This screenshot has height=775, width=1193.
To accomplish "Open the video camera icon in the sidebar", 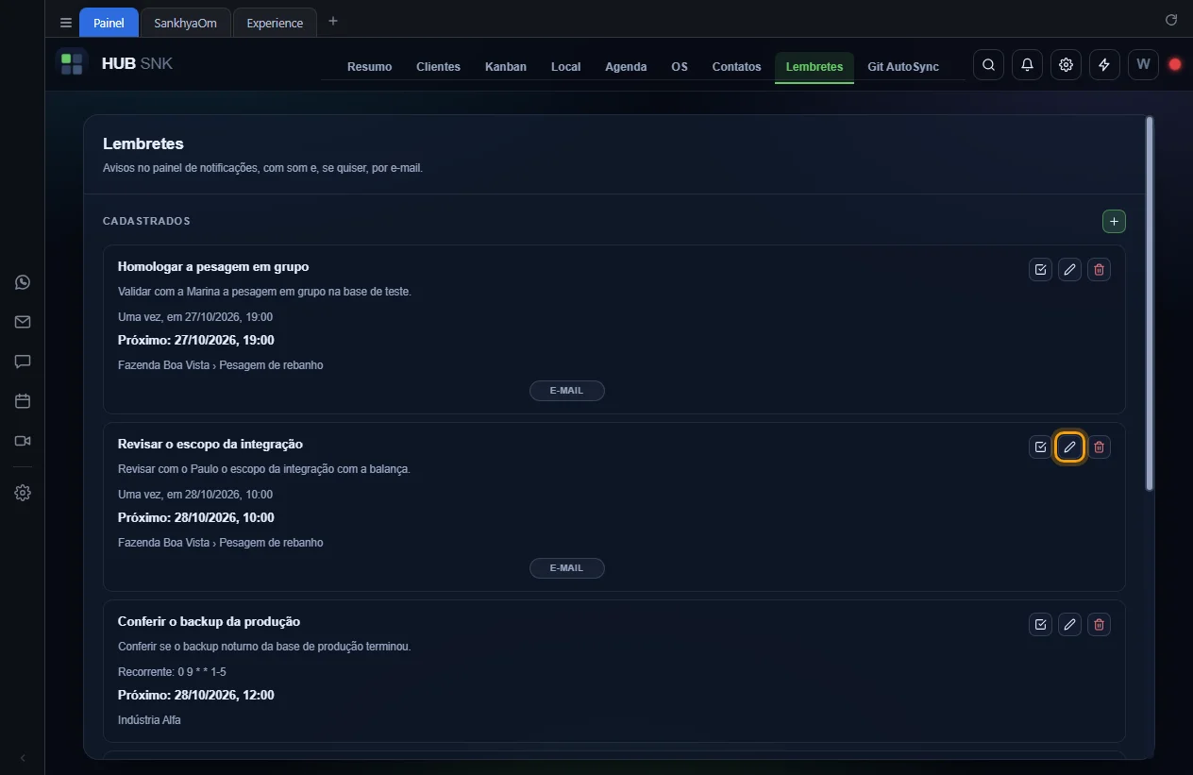I will click(23, 441).
